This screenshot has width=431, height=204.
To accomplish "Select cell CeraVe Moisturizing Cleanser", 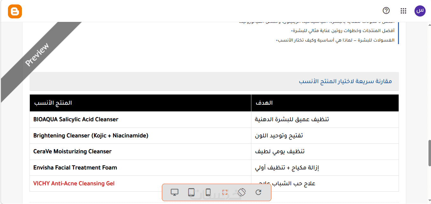I will pyautogui.click(x=140, y=152).
